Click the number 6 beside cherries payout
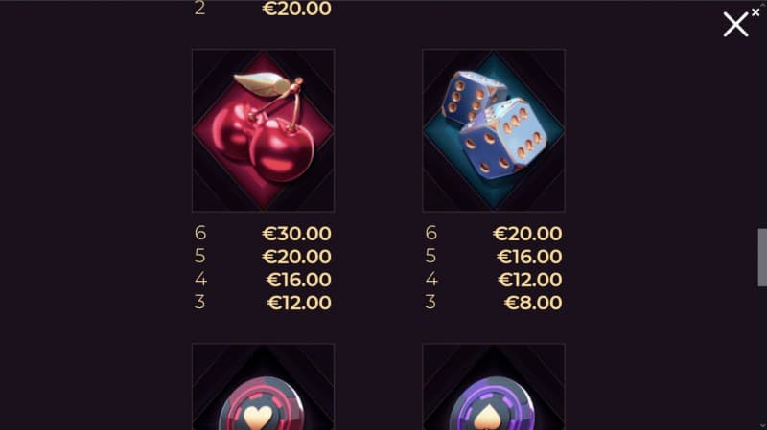This screenshot has height=430, width=767. click(200, 233)
